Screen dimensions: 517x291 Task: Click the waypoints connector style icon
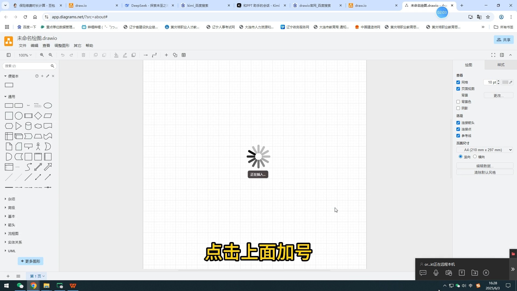click(154, 55)
